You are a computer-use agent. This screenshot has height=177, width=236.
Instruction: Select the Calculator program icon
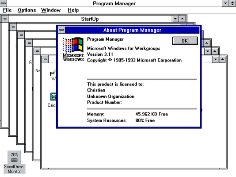coord(53,96)
